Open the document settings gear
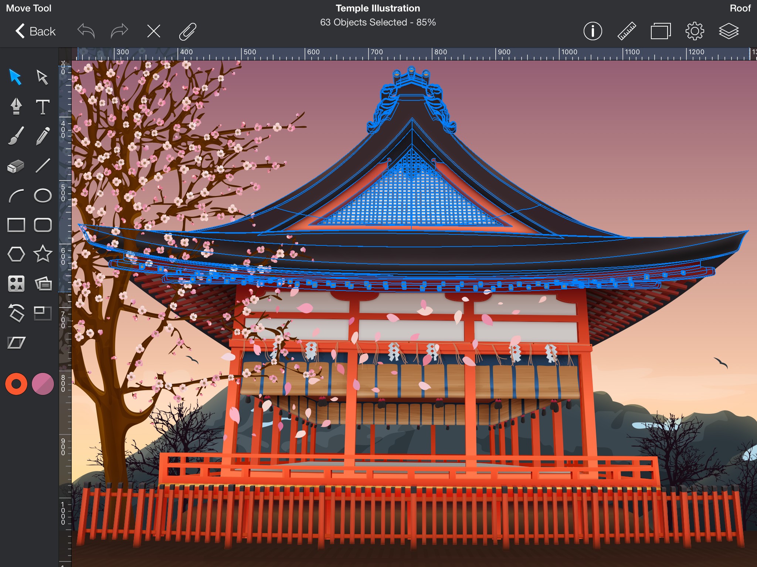 pos(695,31)
